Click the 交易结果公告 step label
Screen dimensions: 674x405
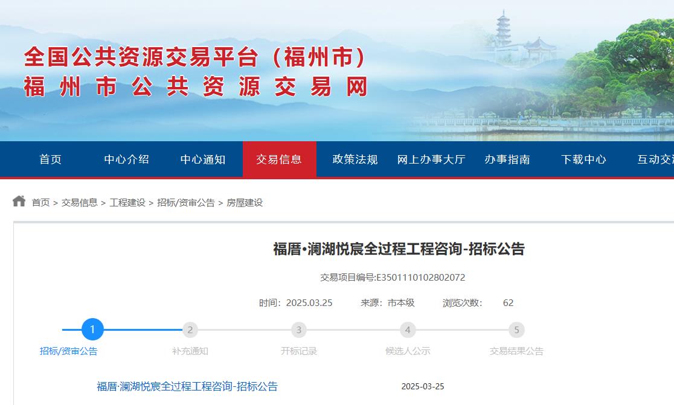tap(517, 351)
